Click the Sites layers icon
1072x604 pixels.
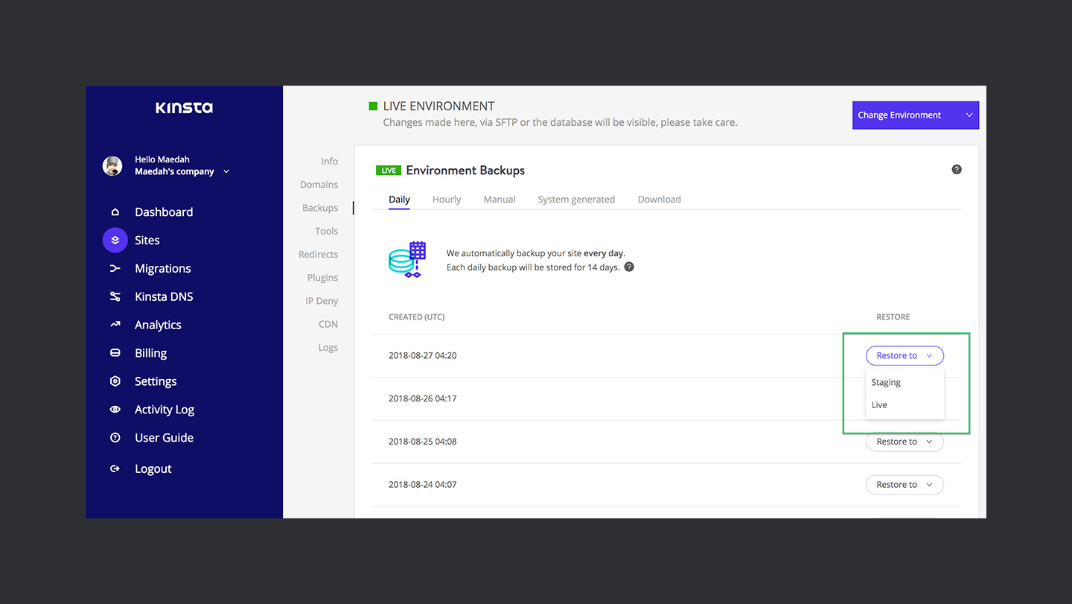tap(115, 241)
